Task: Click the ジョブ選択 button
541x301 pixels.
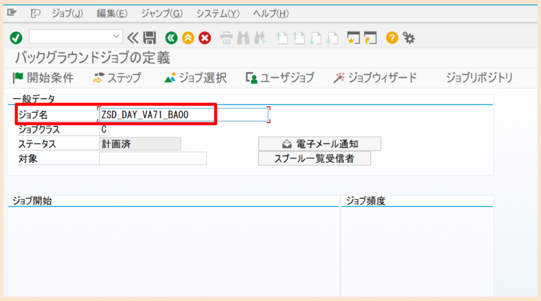Action: coord(195,78)
